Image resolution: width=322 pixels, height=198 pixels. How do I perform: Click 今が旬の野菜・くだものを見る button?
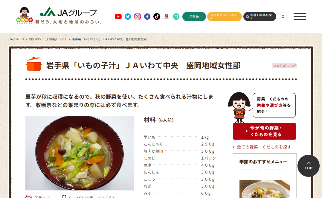pos(264,131)
